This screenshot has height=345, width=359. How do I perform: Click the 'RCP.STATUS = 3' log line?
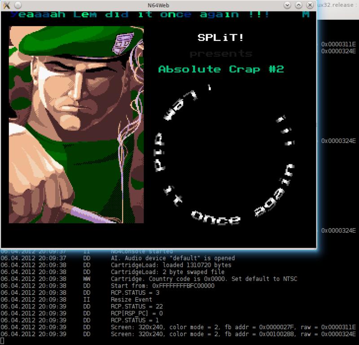pos(135,292)
